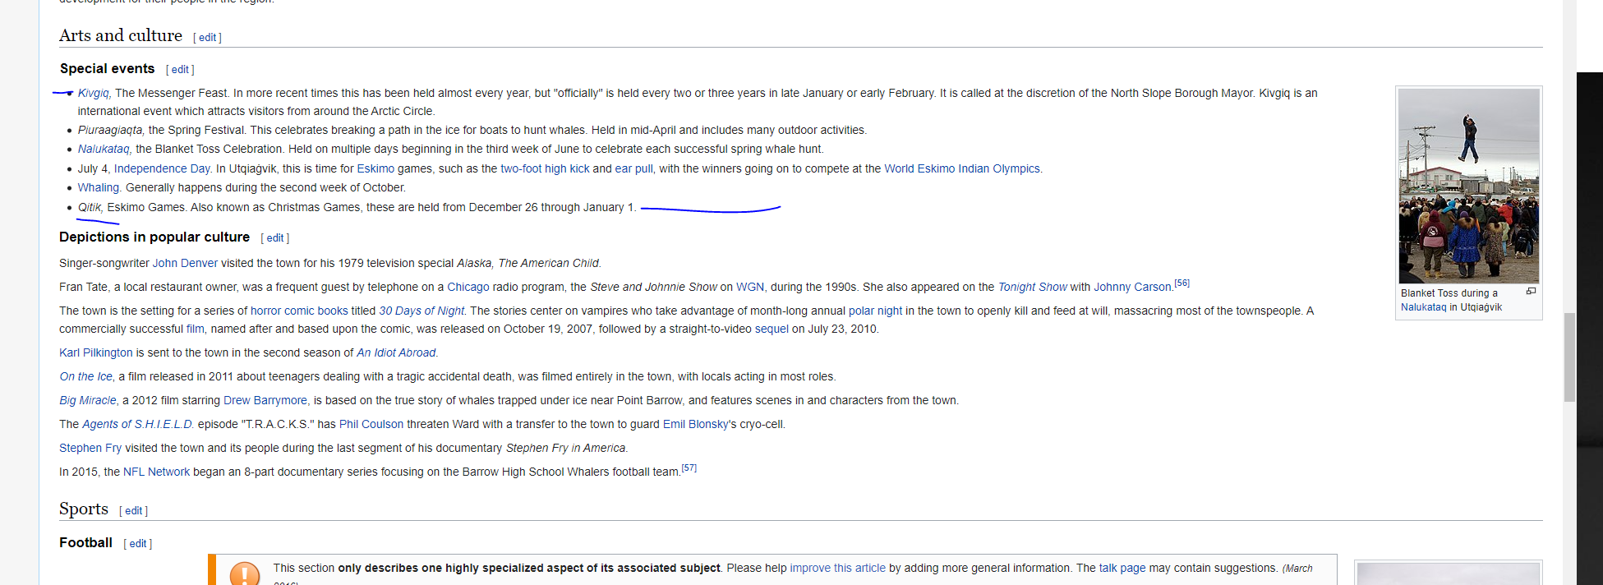Screen dimensions: 1603x585
Task: Visit World Eskimo Indian Olympics link
Action: click(x=962, y=168)
